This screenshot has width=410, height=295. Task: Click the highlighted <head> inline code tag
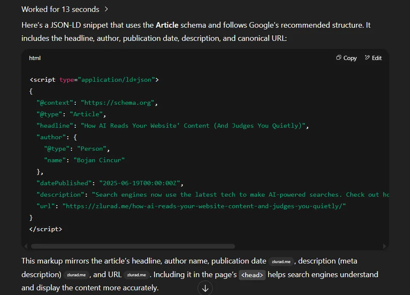[x=252, y=275]
